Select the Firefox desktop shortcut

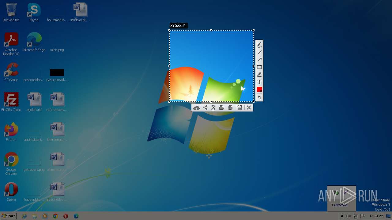[11, 132]
